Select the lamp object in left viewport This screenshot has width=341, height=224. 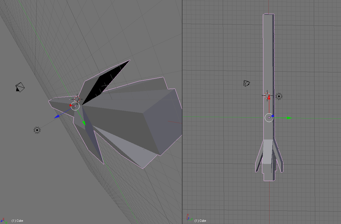37,130
